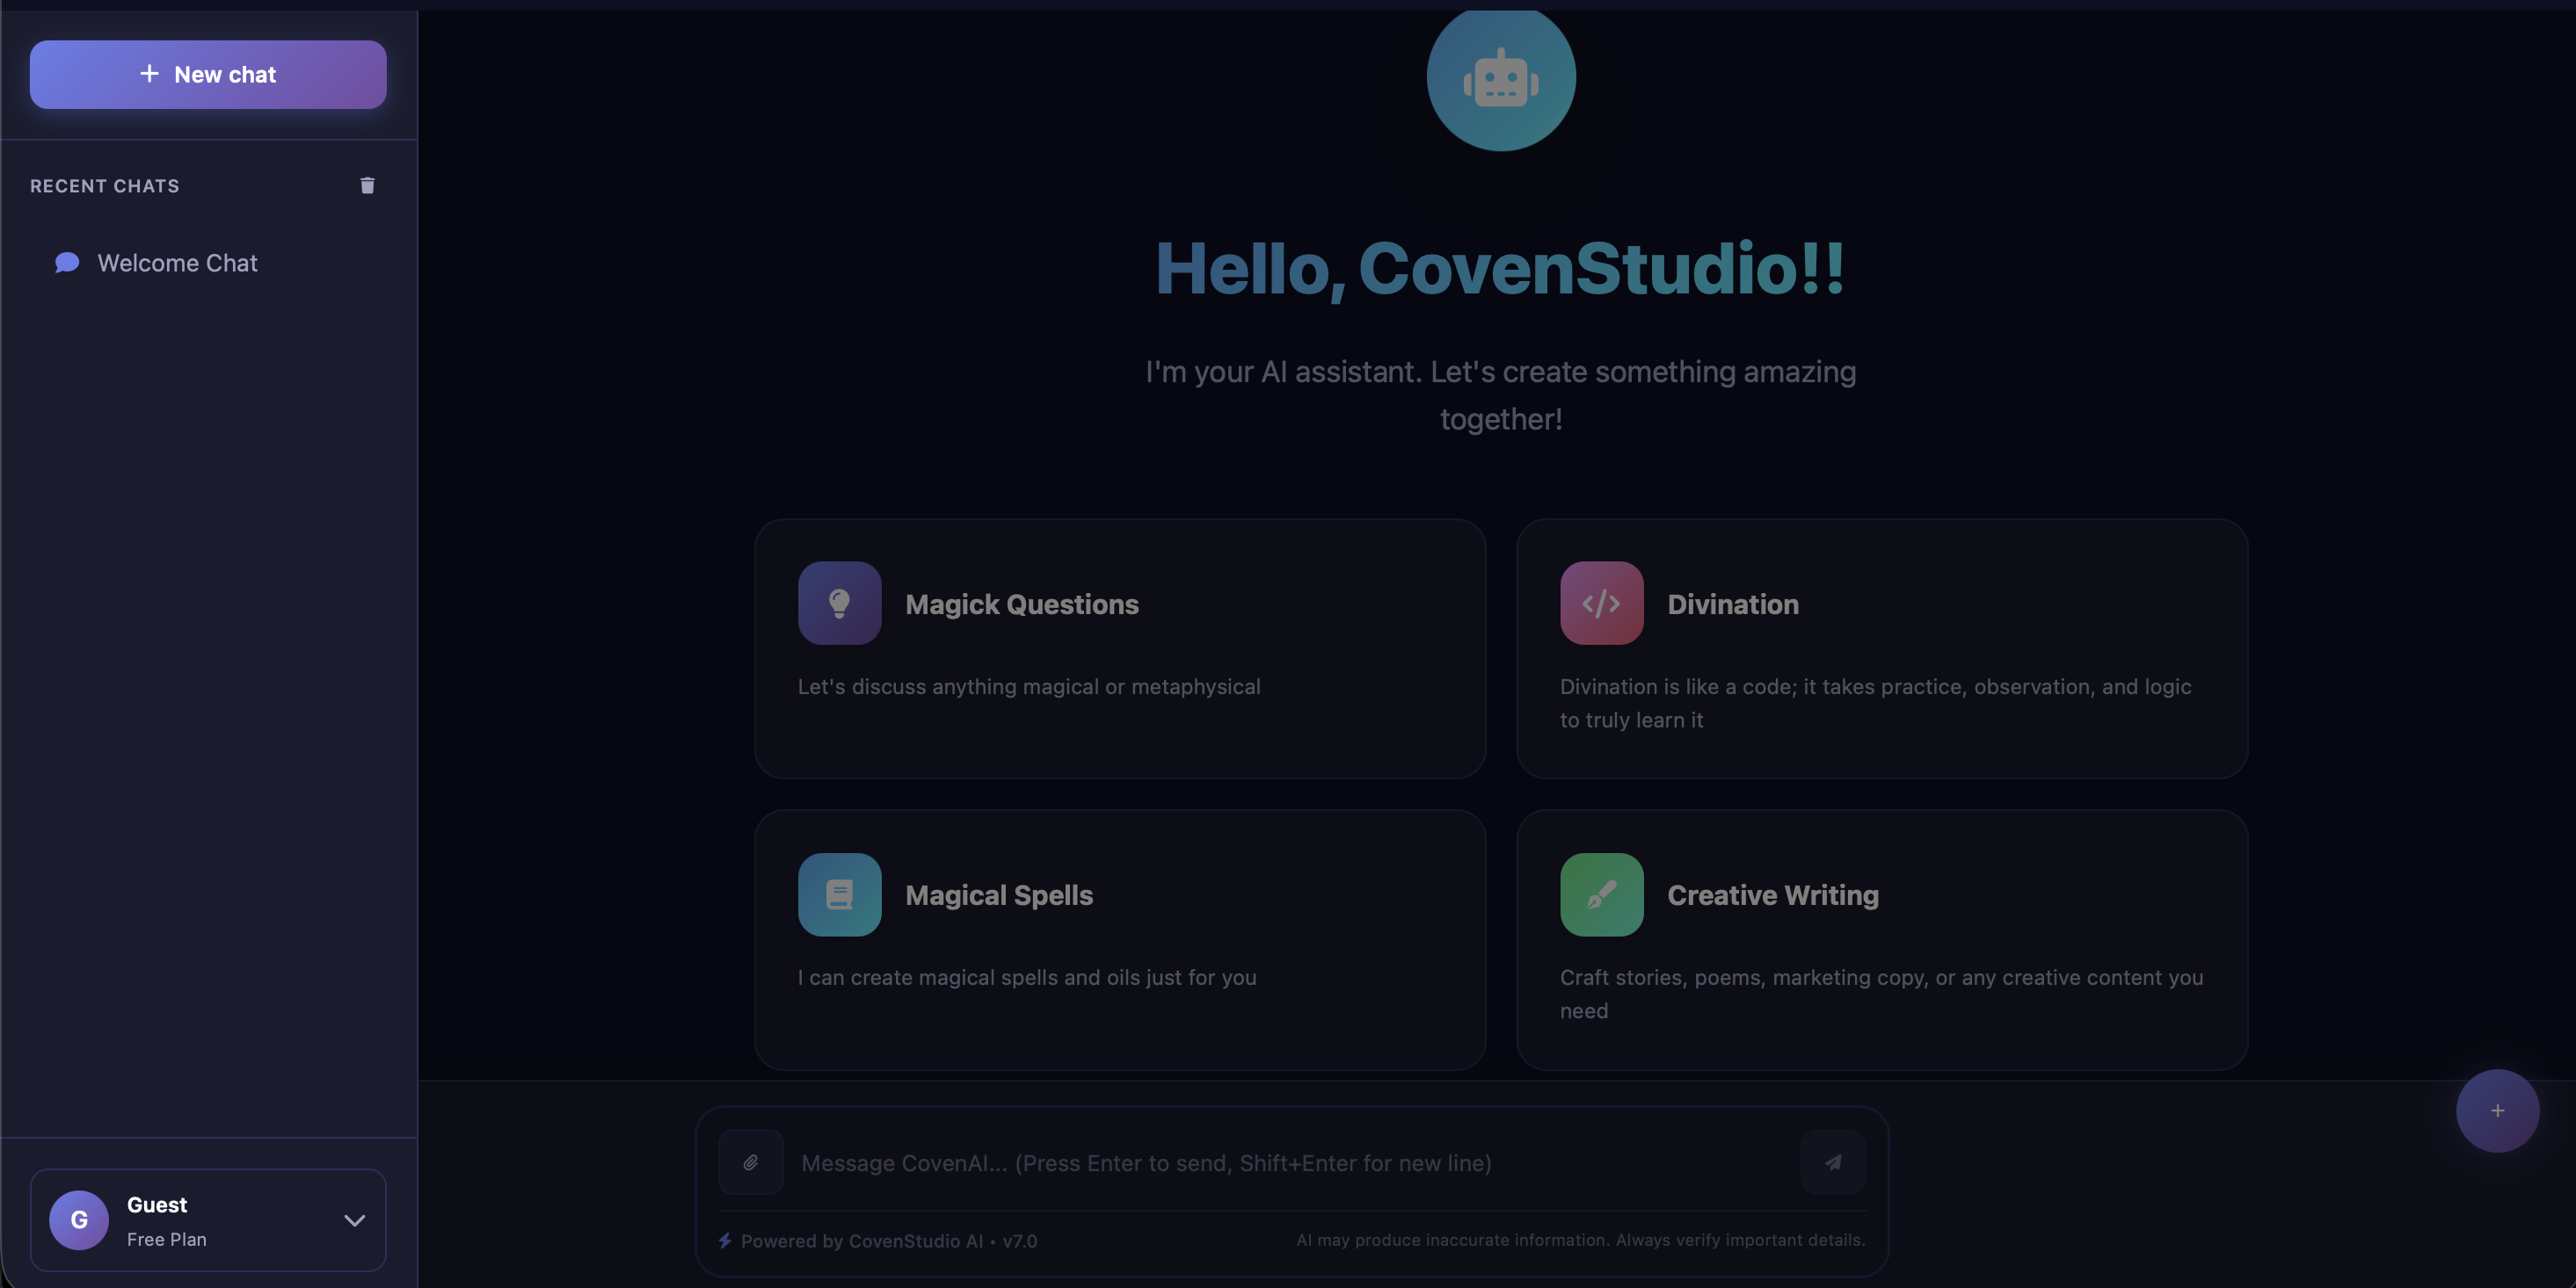
Task: Open the Creative Writing card title
Action: [x=1772, y=895]
